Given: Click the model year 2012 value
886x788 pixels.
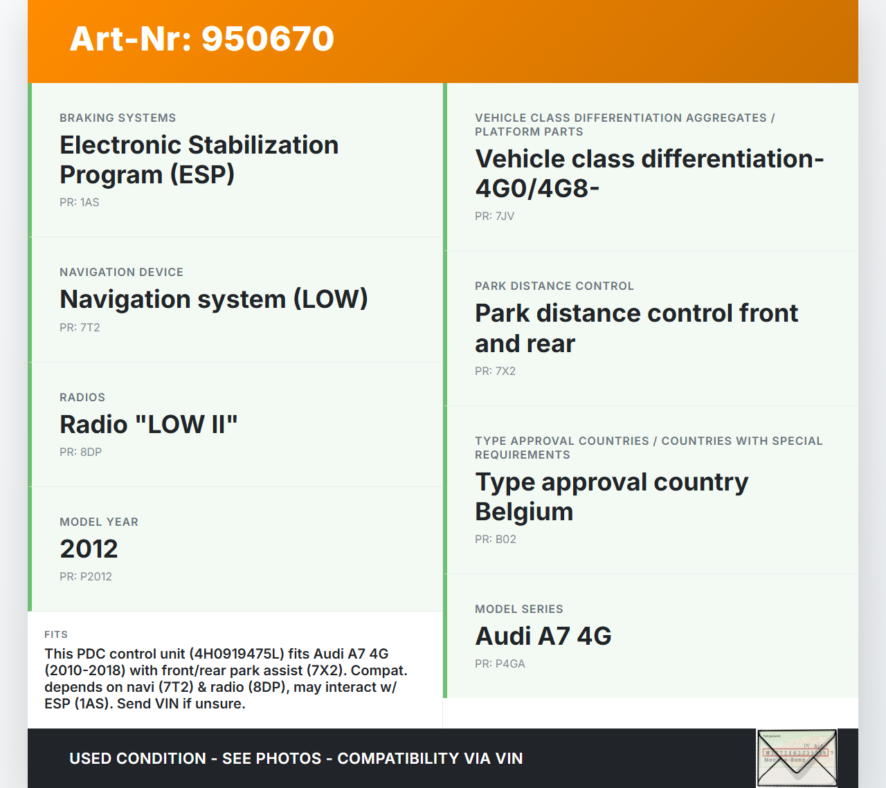Looking at the screenshot, I should [x=89, y=549].
